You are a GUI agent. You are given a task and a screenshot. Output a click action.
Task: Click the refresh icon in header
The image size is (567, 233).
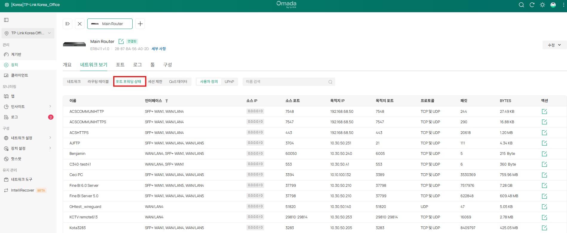[532, 5]
